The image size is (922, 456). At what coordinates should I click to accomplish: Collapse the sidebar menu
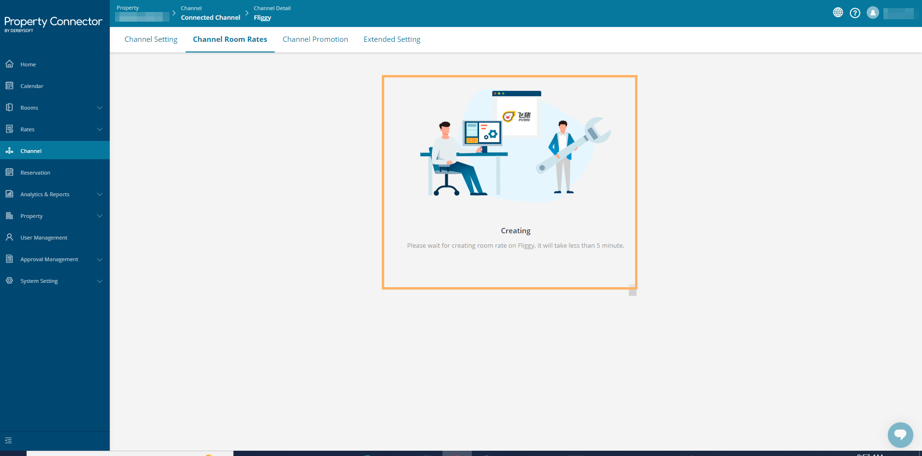pos(8,441)
